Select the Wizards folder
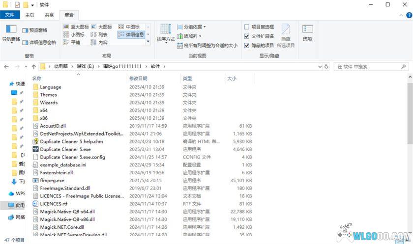Viewport: 413px width, 244px height. (x=49, y=103)
